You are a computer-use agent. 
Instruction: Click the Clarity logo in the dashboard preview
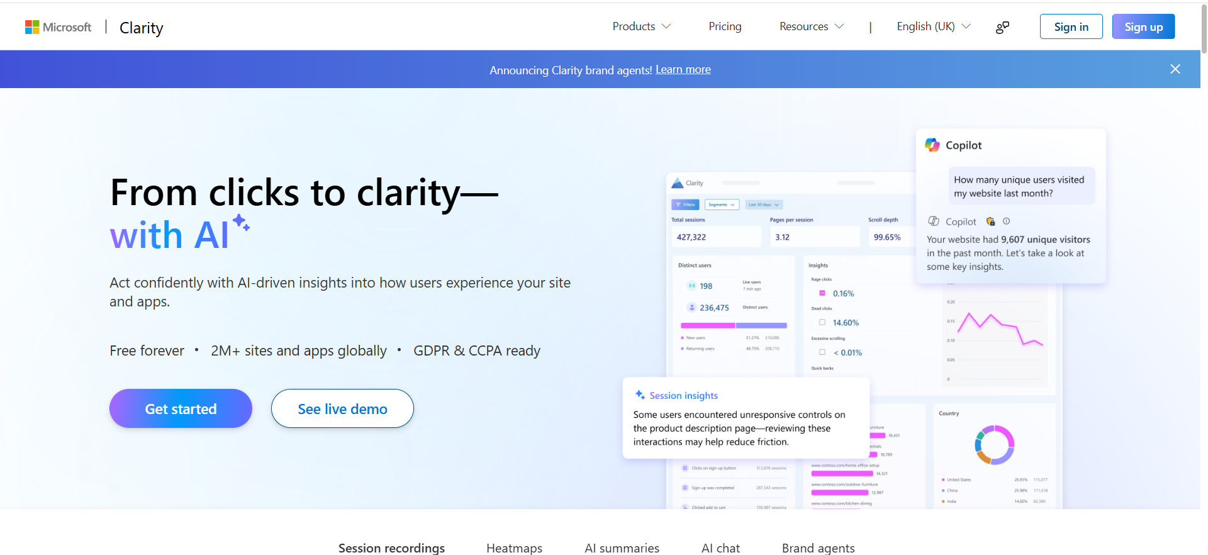coord(678,183)
